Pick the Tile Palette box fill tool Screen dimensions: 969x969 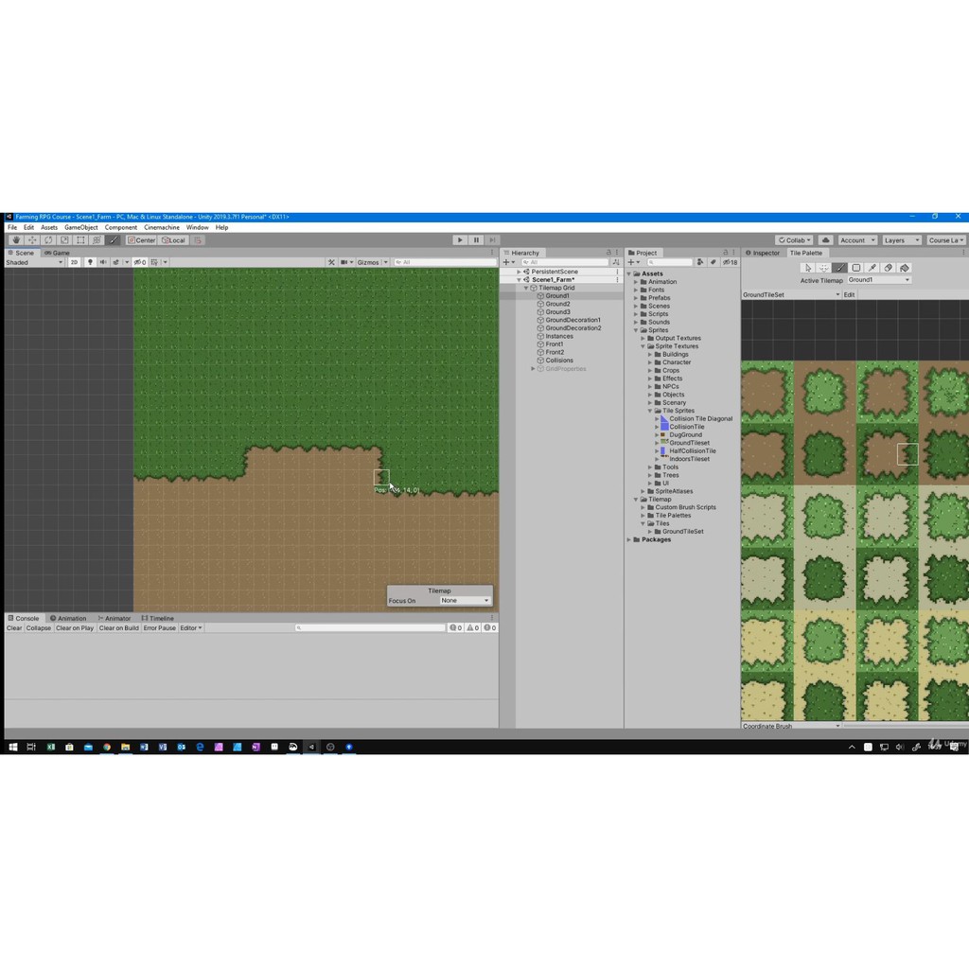(x=855, y=268)
